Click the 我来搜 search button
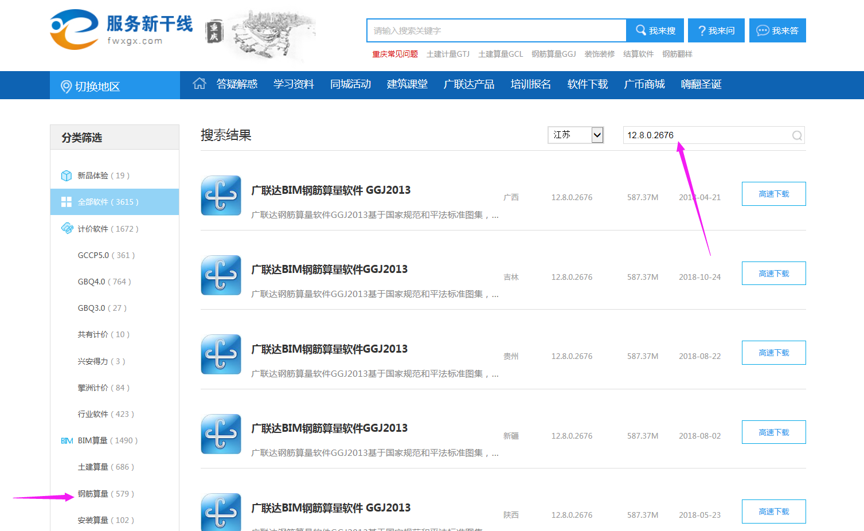The height and width of the screenshot is (531, 864). point(655,30)
